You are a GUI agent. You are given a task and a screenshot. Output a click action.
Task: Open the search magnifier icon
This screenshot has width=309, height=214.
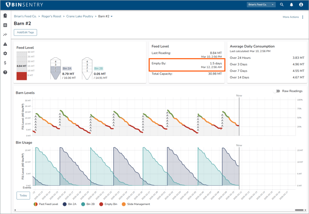282,4
